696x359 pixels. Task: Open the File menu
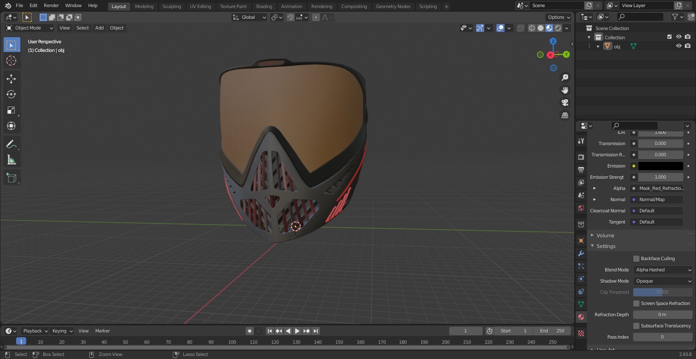pyautogui.click(x=19, y=6)
